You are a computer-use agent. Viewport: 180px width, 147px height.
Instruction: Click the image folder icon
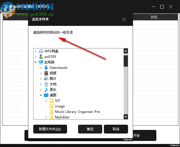[51, 106]
